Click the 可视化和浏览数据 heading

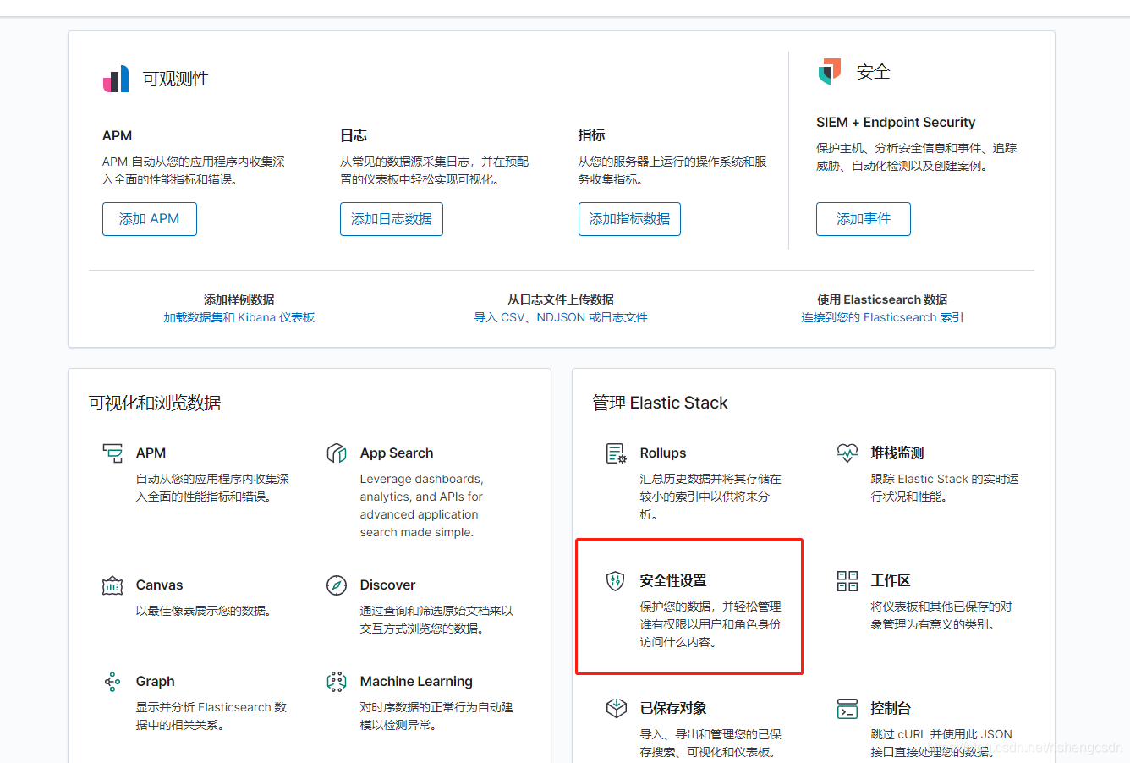click(x=155, y=403)
